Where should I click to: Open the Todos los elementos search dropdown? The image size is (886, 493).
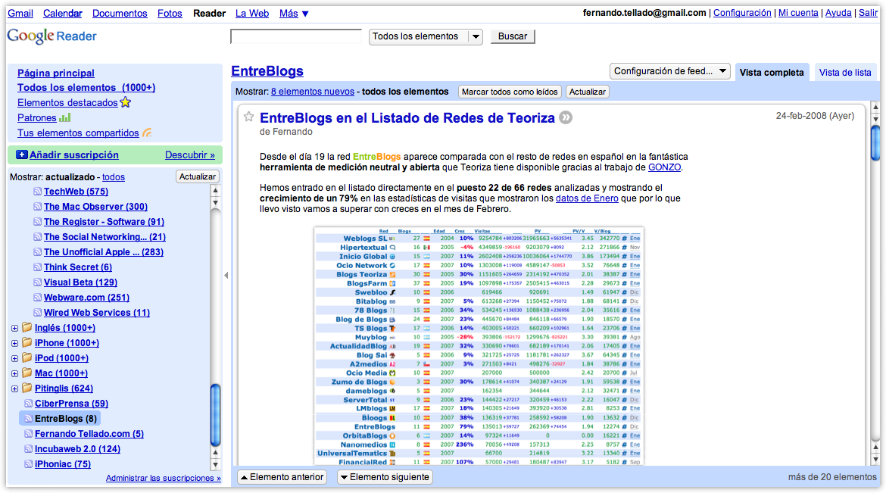click(426, 37)
